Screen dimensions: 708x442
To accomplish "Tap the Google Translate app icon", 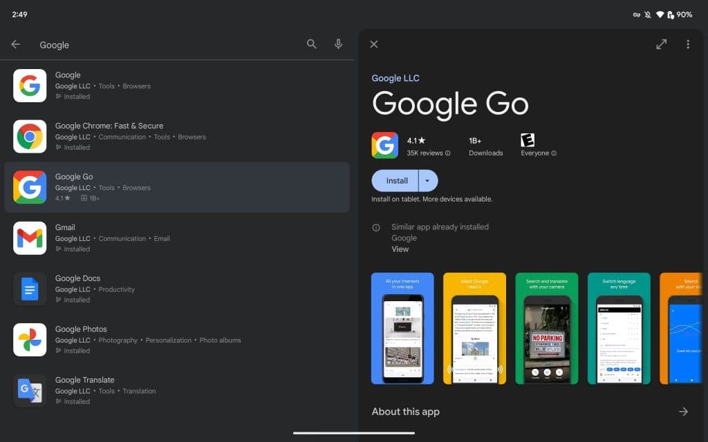I will (30, 390).
